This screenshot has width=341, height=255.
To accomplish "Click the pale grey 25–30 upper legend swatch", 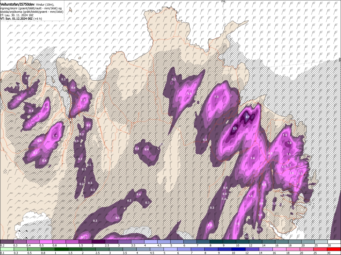I will pos(321,242).
